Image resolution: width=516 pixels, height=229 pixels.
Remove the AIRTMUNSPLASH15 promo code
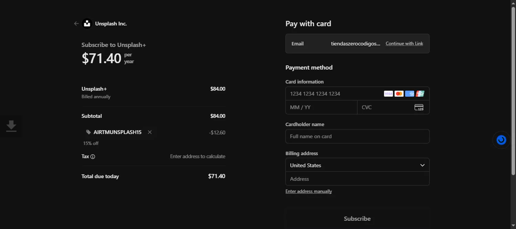(150, 132)
